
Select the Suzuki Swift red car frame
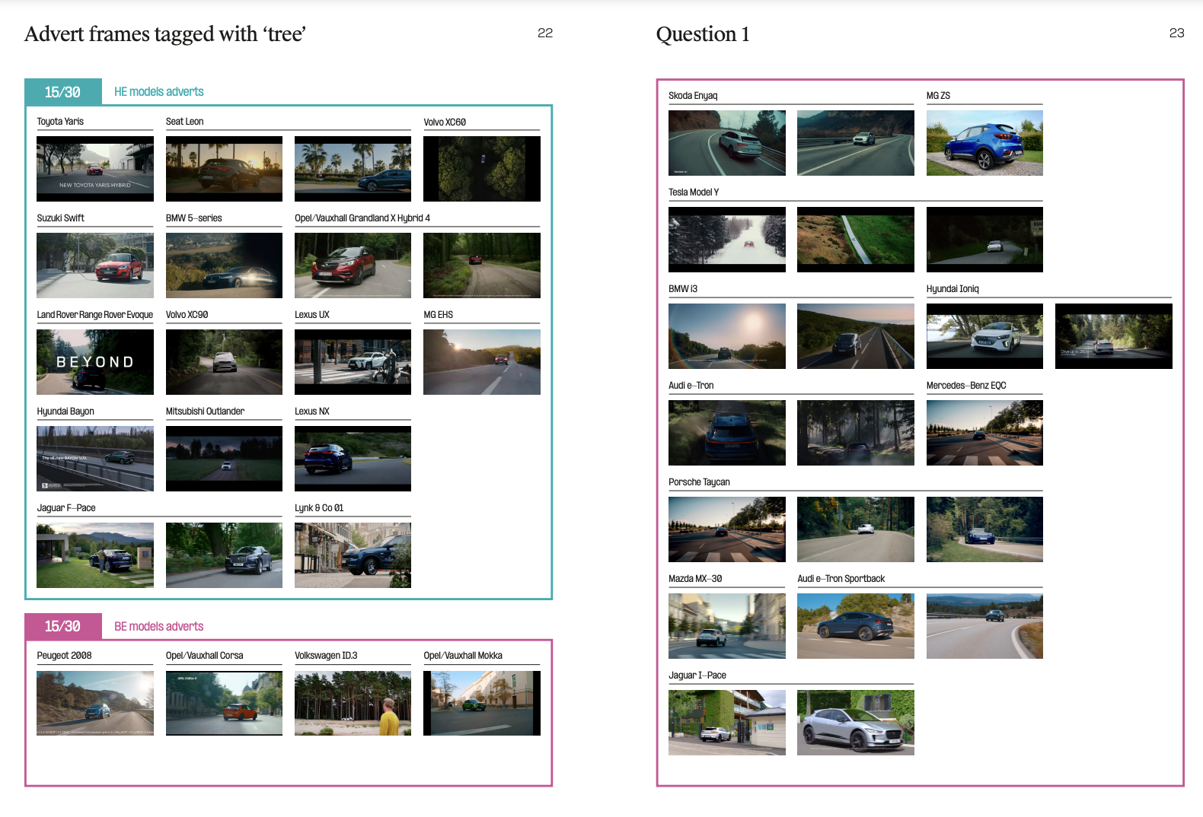coord(95,265)
